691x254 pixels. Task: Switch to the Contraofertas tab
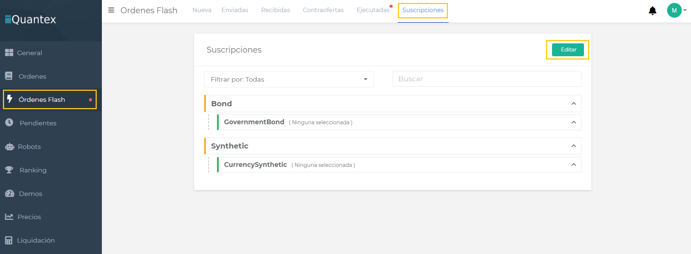(x=323, y=10)
